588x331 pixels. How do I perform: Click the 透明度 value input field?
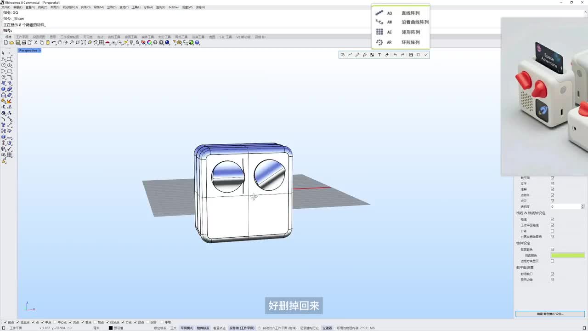(565, 207)
